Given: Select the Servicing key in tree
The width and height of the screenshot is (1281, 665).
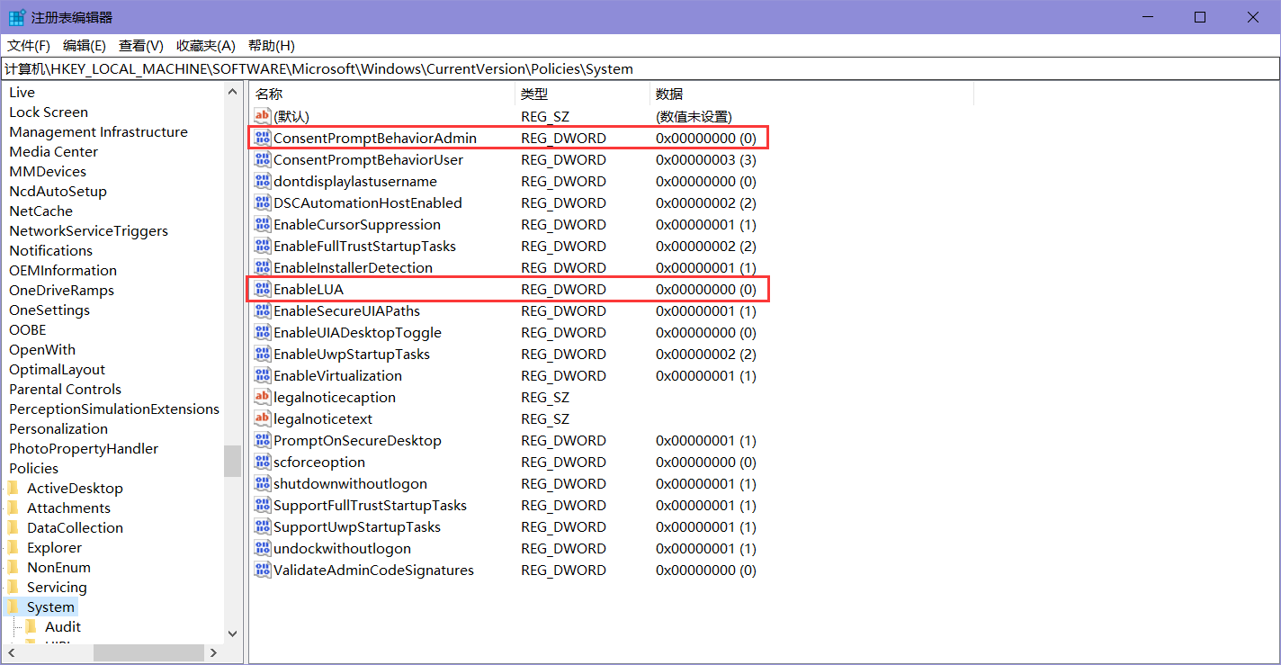Looking at the screenshot, I should click(x=57, y=588).
